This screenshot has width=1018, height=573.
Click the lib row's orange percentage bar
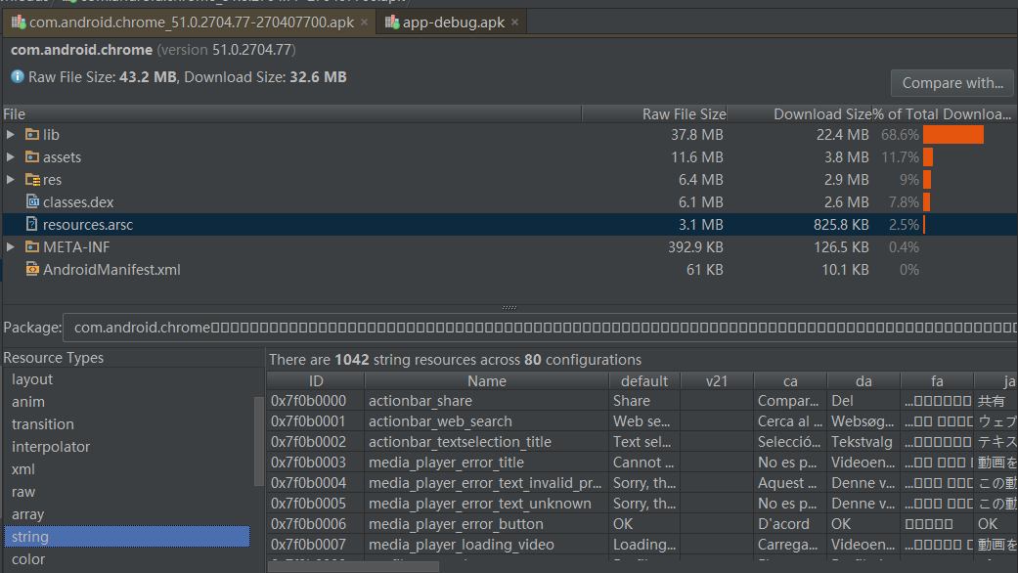coord(953,134)
